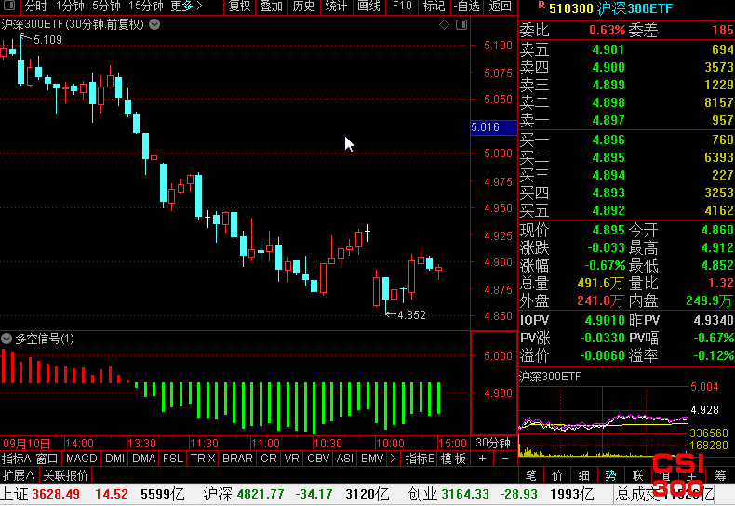Screen dimensions: 735x506
Task: Open the 30分钟 period selector
Action: [x=493, y=443]
